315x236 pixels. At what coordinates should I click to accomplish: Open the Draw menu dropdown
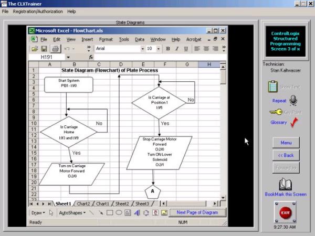tap(38, 213)
